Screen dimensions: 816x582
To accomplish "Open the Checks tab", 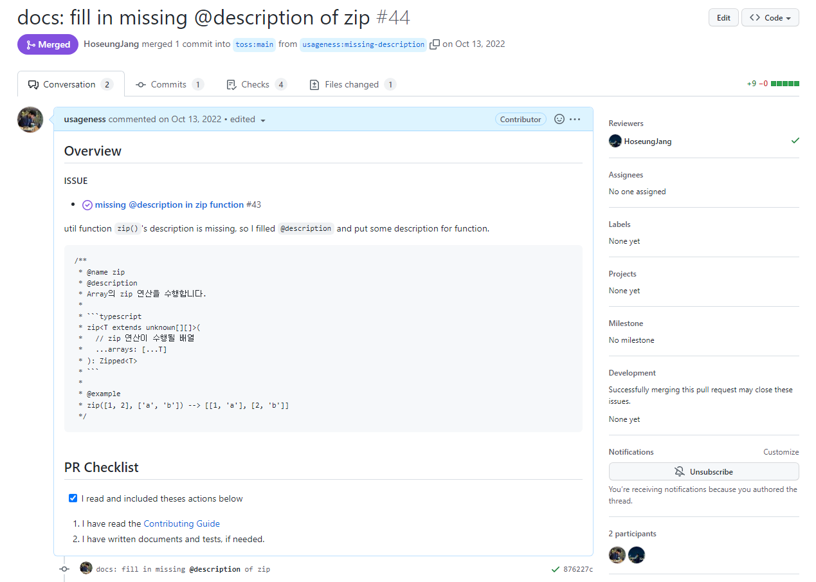I will 257,84.
